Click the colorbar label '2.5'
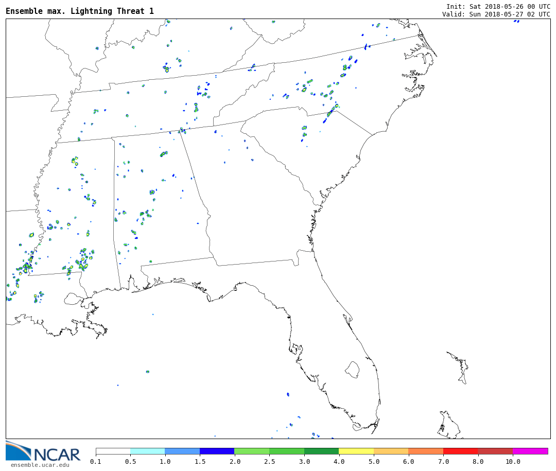 [269, 461]
